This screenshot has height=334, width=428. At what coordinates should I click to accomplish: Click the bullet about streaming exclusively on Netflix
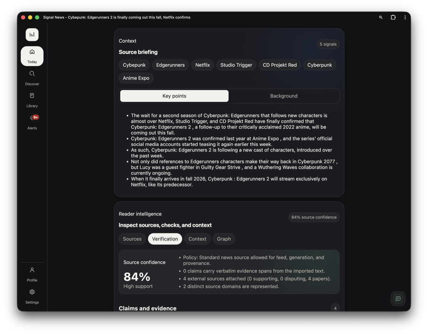(229, 182)
